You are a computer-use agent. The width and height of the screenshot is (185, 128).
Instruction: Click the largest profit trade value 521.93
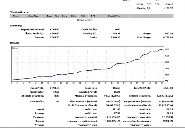coord(116,109)
